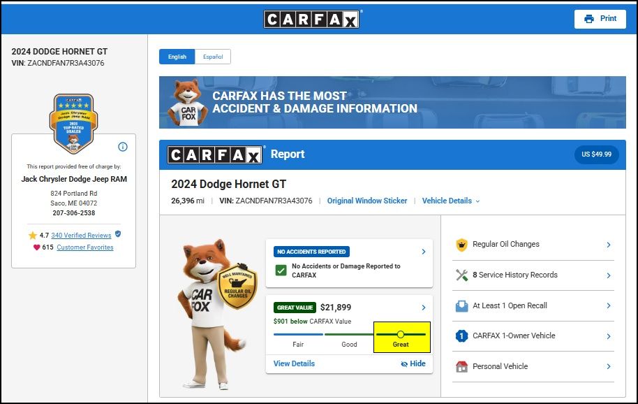The image size is (638, 404).
Task: Click the CARFAX Report logo in report header
Action: [215, 154]
